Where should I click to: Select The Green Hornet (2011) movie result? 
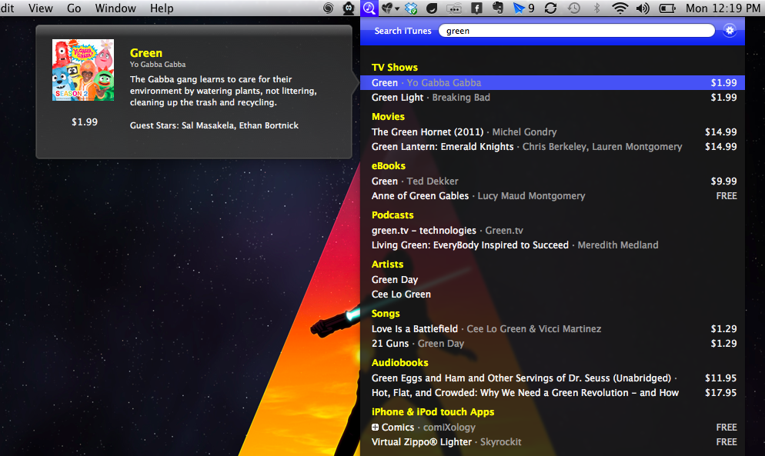(x=553, y=131)
